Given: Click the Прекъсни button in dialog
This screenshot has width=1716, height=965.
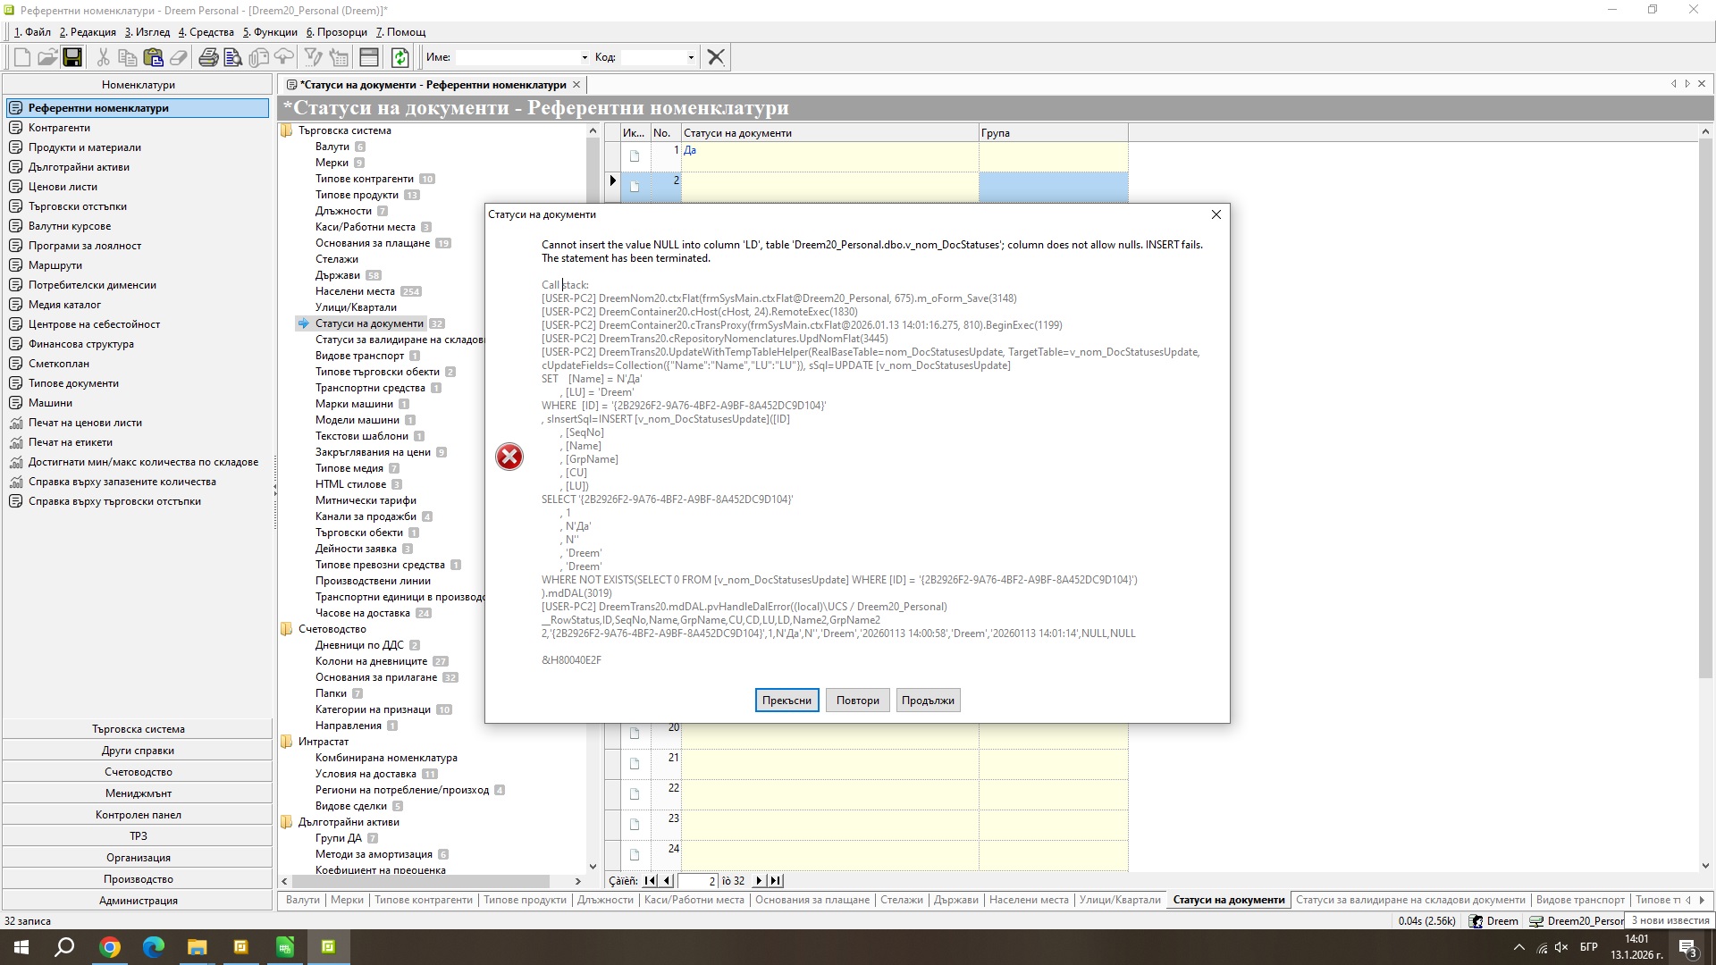Looking at the screenshot, I should point(786,701).
